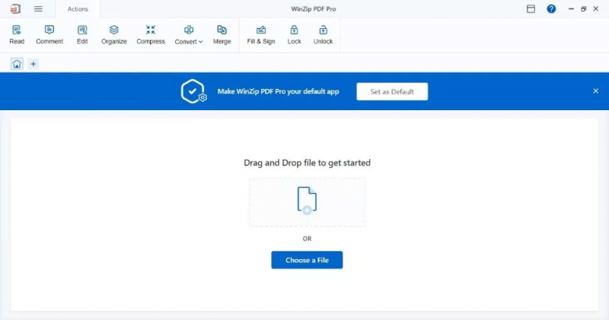Image resolution: width=609 pixels, height=320 pixels.
Task: Go to the Home tab icon
Action: [x=17, y=64]
